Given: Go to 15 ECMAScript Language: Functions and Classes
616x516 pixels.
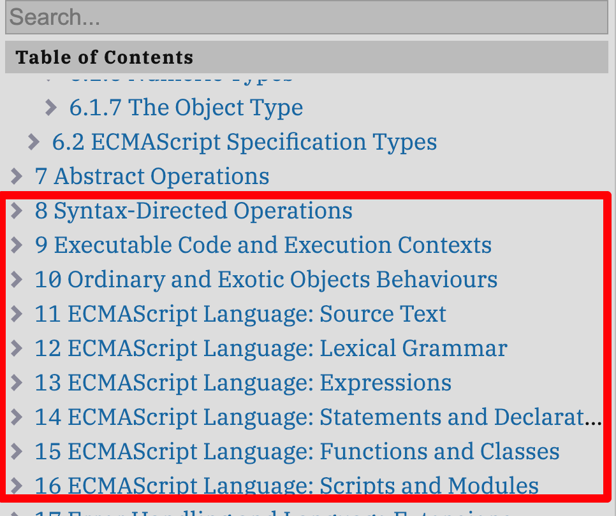Looking at the screenshot, I should pyautogui.click(x=297, y=451).
